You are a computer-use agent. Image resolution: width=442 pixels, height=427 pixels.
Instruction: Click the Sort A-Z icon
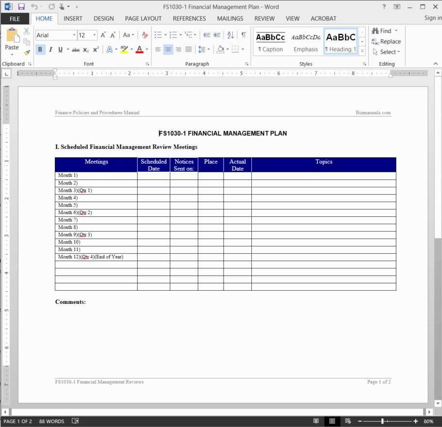click(230, 35)
